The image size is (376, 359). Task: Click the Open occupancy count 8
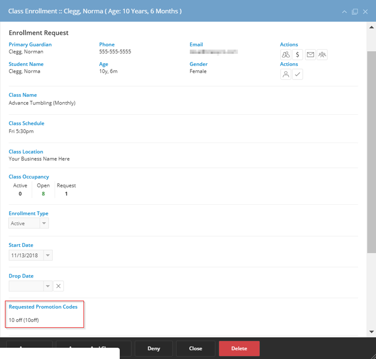[x=43, y=194]
